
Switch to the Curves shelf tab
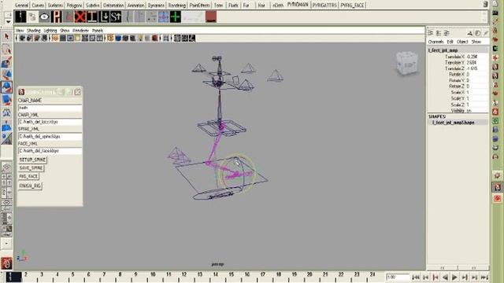38,6
